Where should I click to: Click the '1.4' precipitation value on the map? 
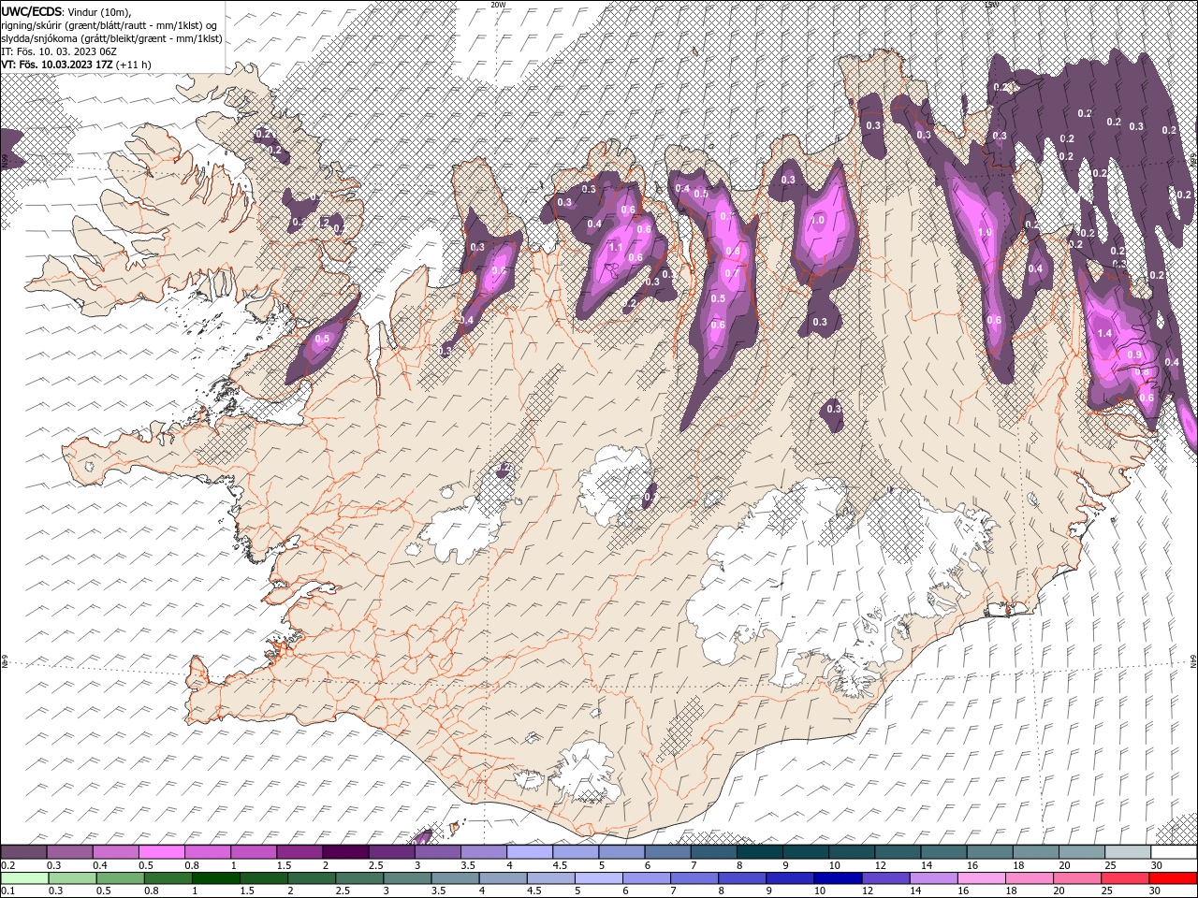pos(1104,333)
